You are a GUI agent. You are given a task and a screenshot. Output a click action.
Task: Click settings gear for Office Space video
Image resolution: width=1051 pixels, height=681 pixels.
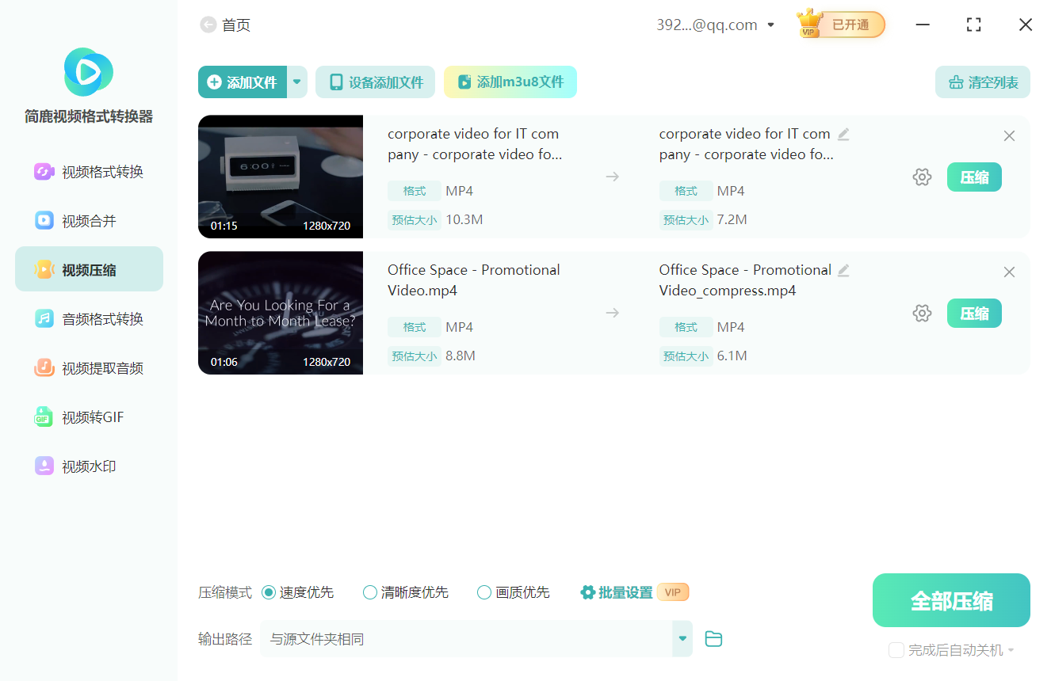[922, 314]
